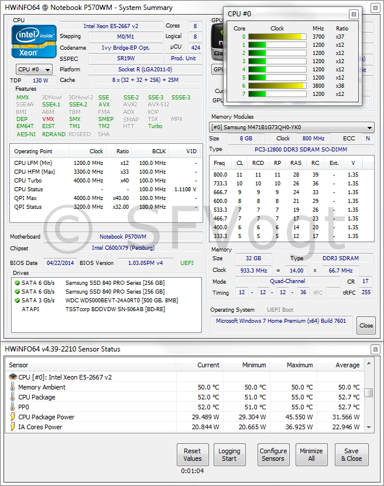Click the Intel Xeon E5-2667 v2 name field
Viewport: 384px width, 486px height.
pos(111,26)
